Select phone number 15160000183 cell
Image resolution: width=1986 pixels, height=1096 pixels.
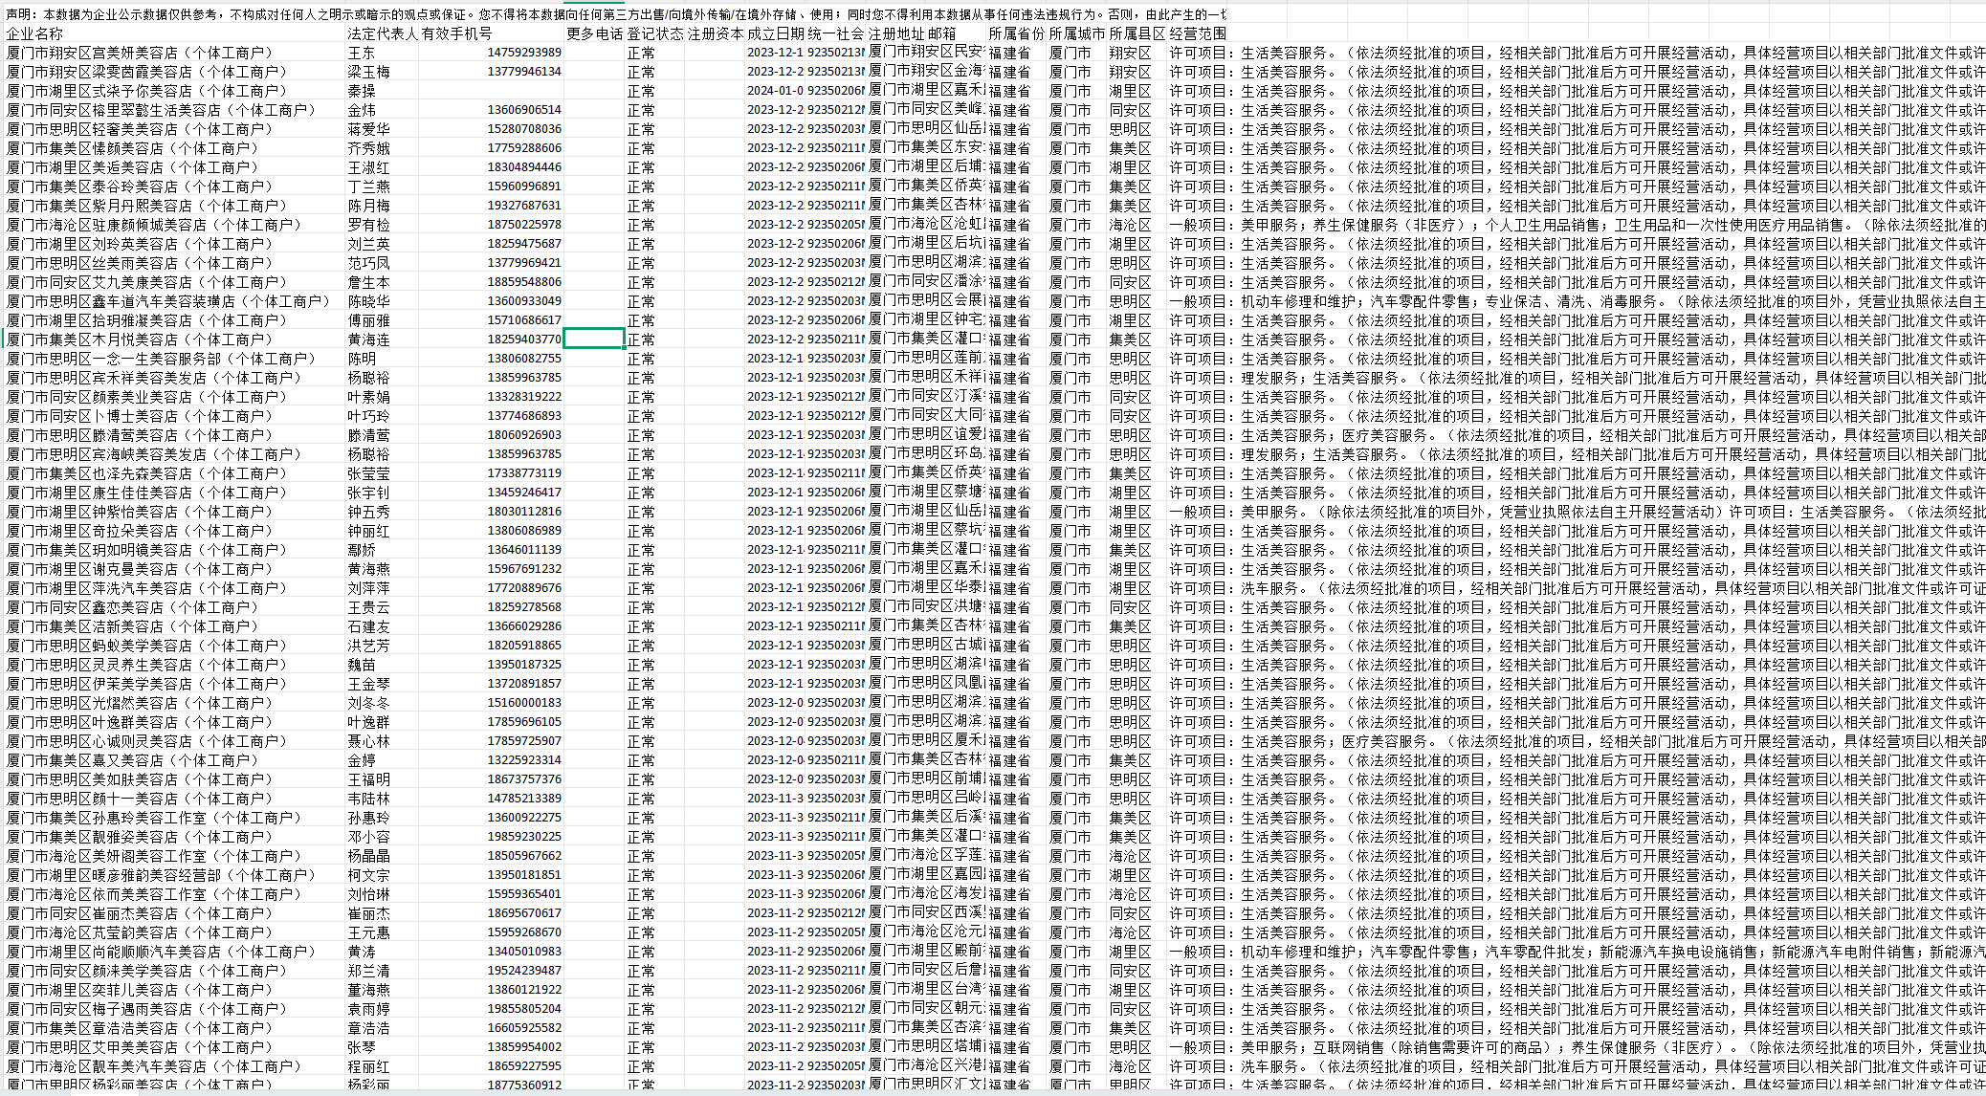coord(524,703)
